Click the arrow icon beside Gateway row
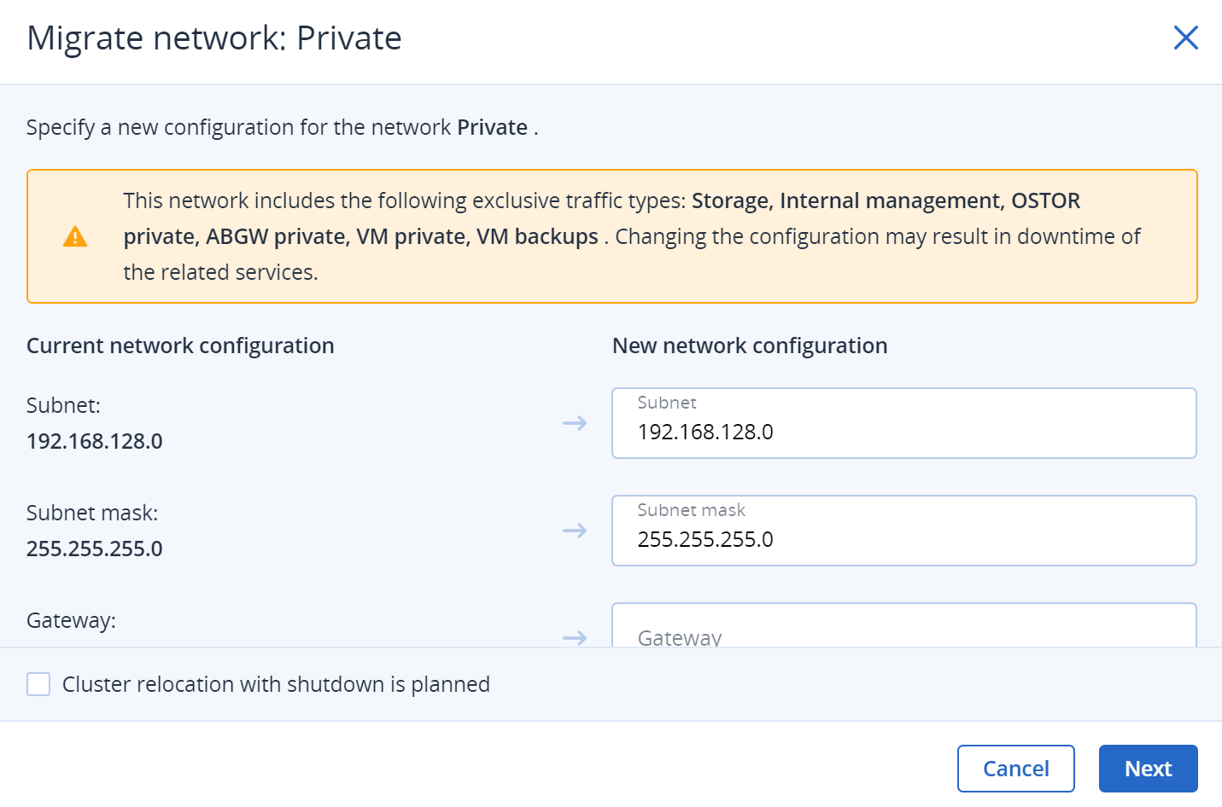1222x807 pixels. pyautogui.click(x=575, y=637)
